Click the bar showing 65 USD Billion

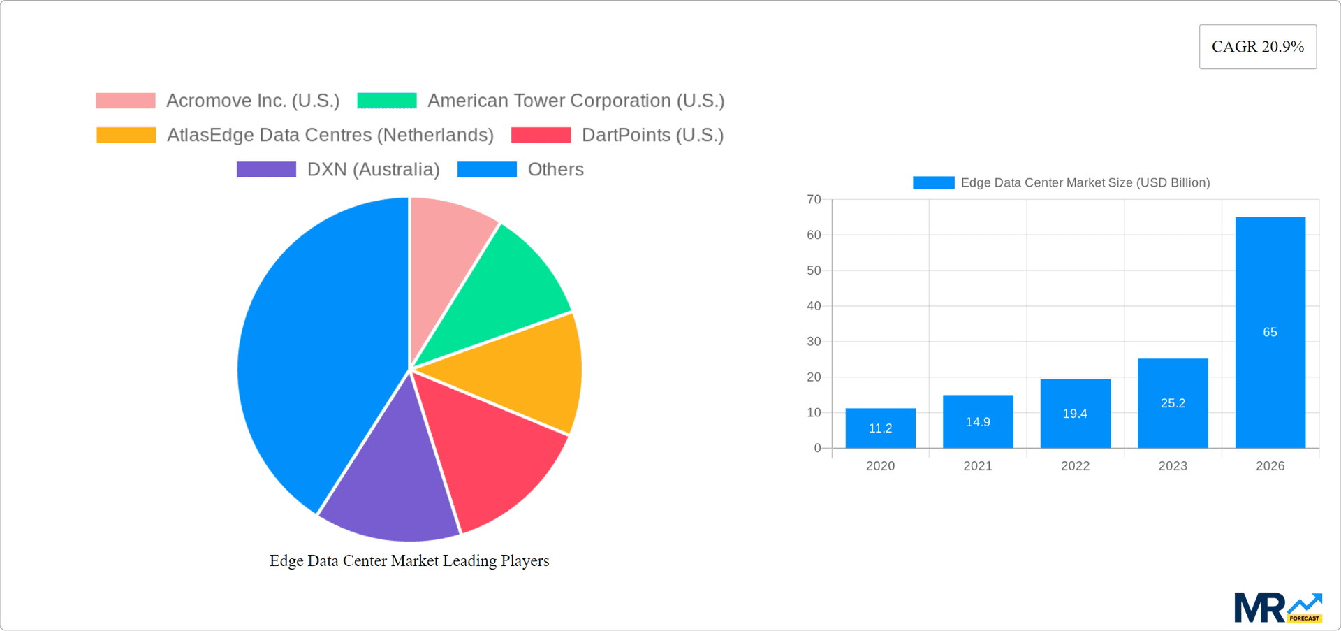[1270, 332]
